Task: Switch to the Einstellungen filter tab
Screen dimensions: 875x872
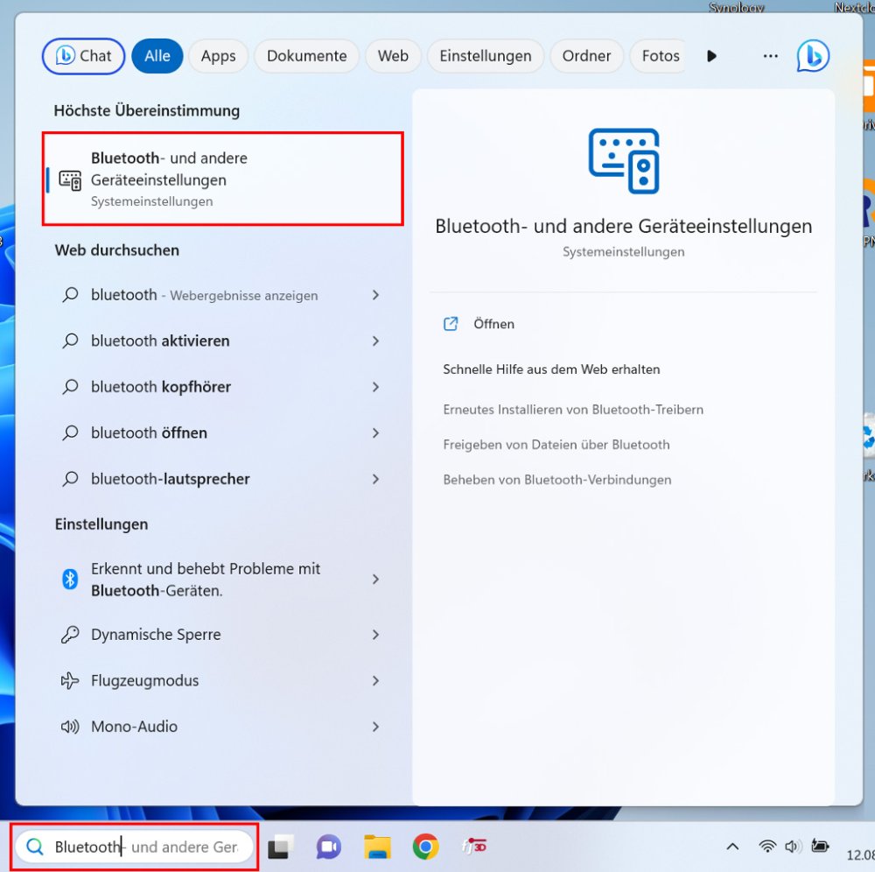Action: click(485, 56)
